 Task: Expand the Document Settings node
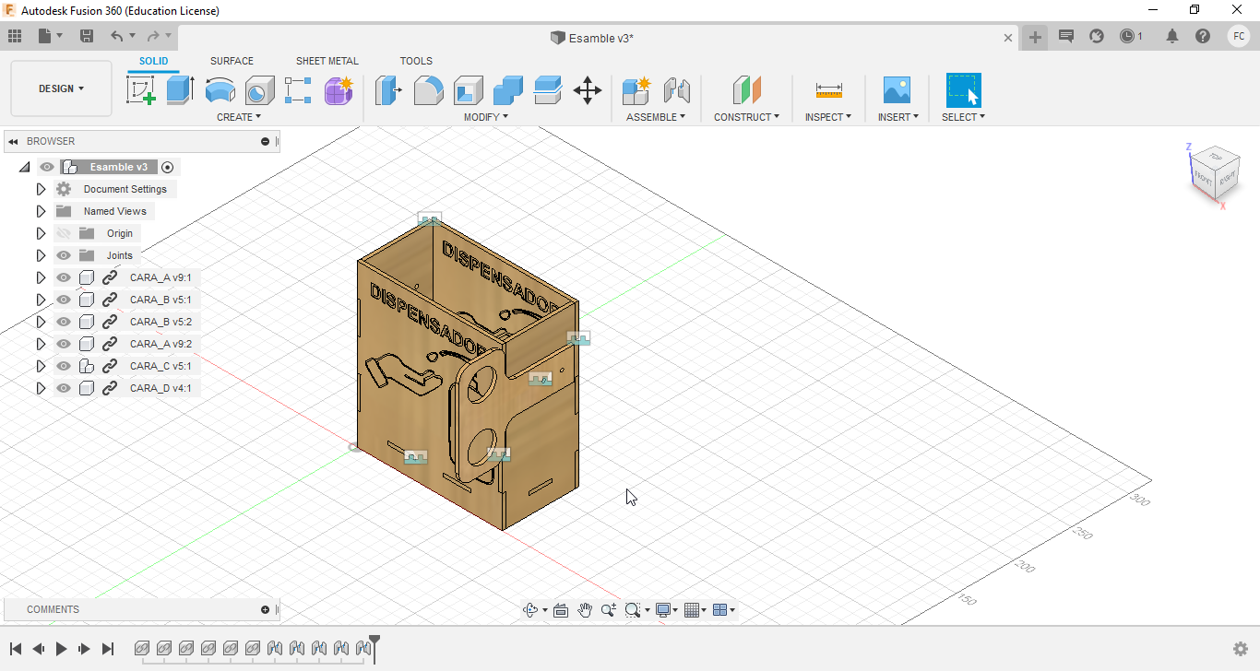click(41, 189)
